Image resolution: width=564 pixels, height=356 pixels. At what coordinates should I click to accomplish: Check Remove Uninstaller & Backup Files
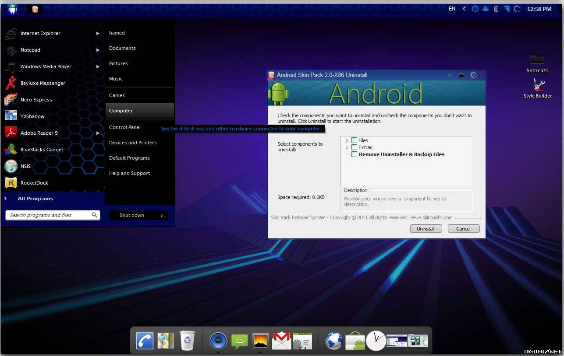tap(354, 154)
